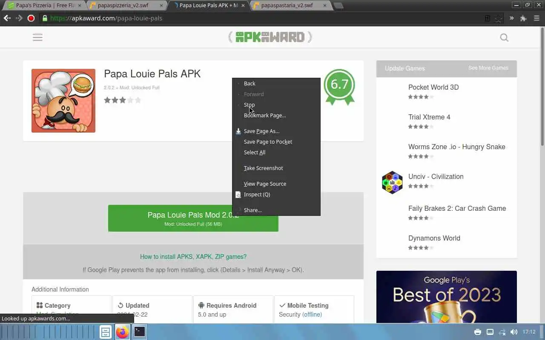Viewport: 545px width, 340px height.
Task: Open a new tab
Action: pos(338,6)
